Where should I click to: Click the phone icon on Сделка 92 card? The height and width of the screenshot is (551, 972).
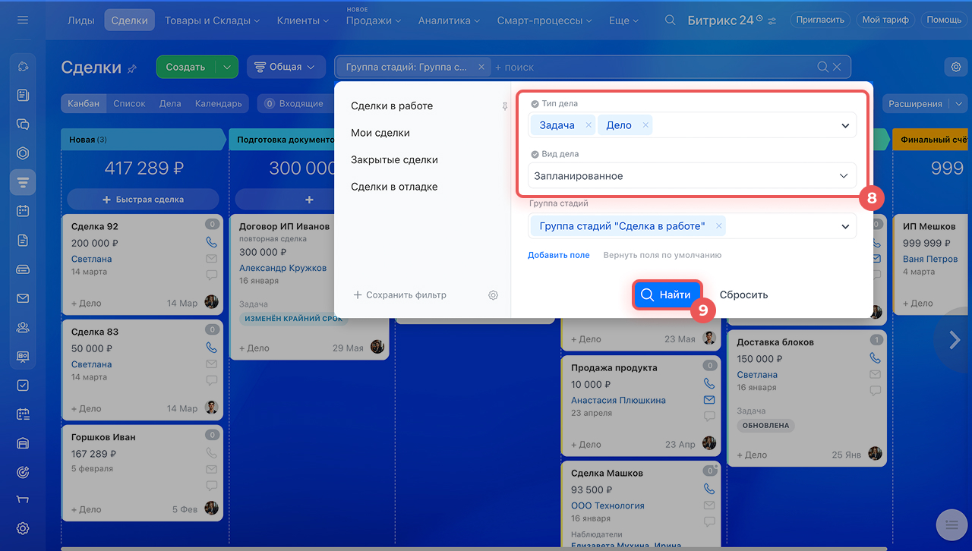211,242
